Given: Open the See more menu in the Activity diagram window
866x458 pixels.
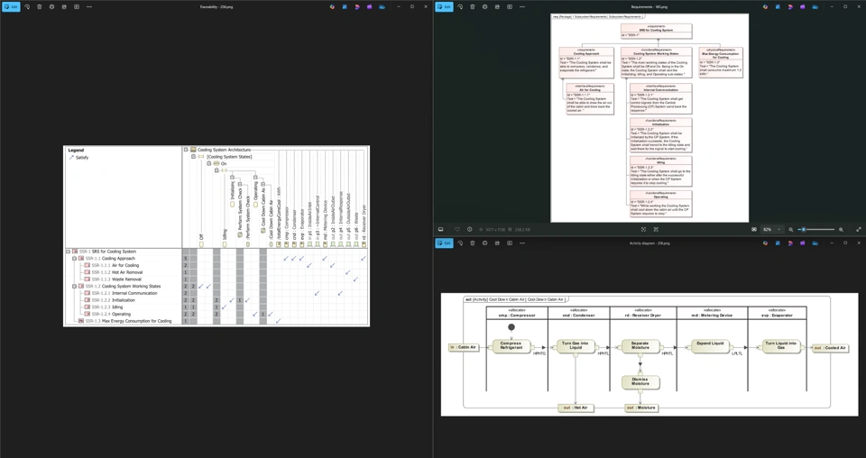Looking at the screenshot, I should pos(522,243).
